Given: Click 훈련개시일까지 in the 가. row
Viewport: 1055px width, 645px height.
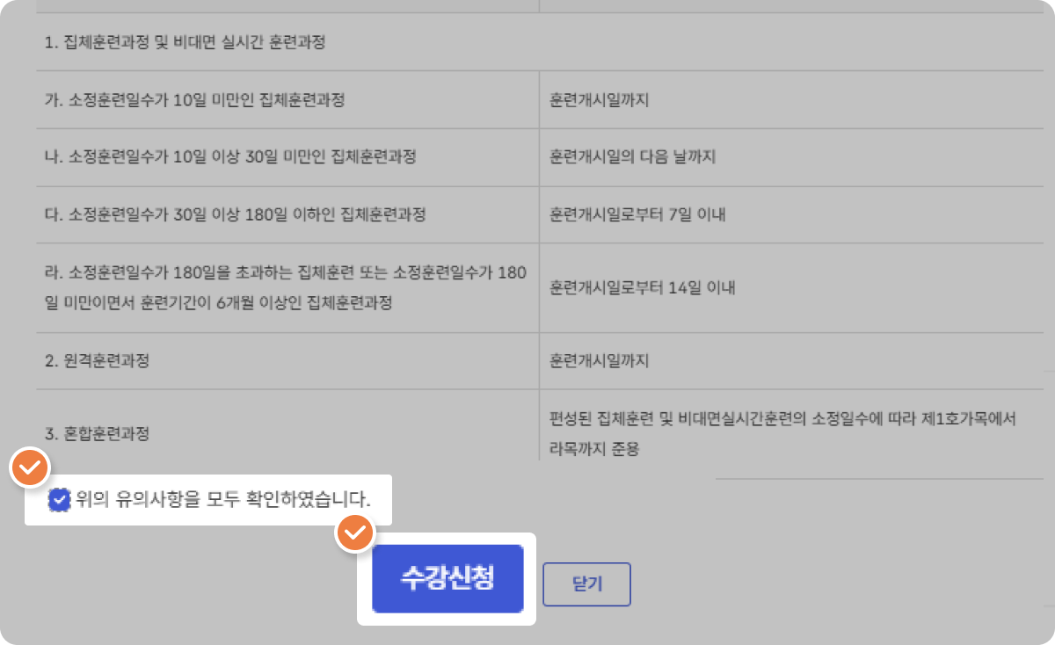Looking at the screenshot, I should [599, 100].
